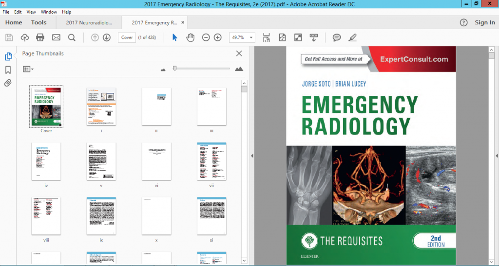Close the 2017 Emergency R... tab

coord(183,22)
